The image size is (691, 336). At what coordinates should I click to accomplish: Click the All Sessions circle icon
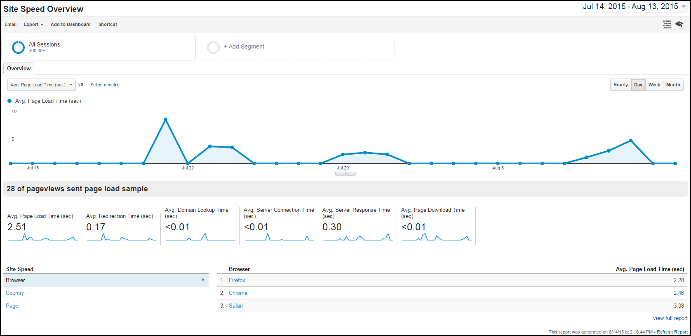(18, 47)
